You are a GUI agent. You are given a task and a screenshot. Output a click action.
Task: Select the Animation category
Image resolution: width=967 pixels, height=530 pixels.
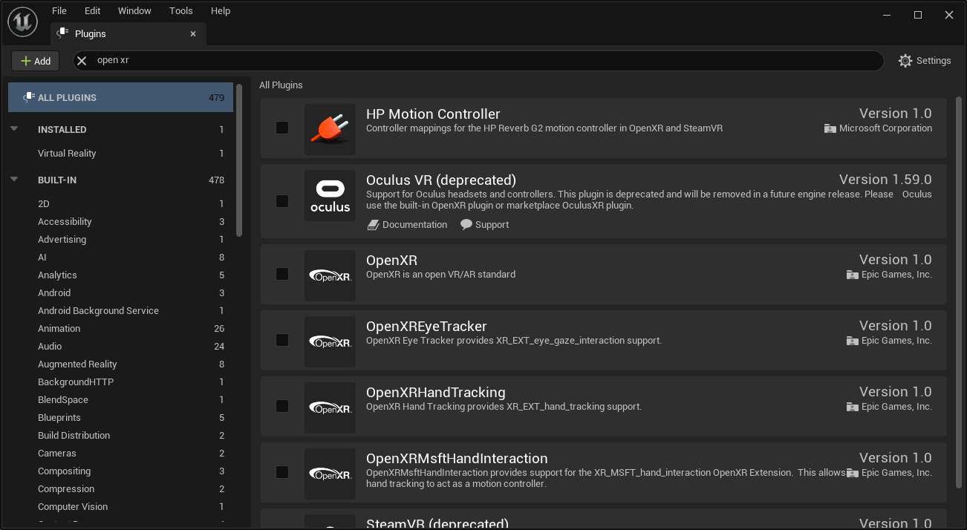pyautogui.click(x=120, y=329)
